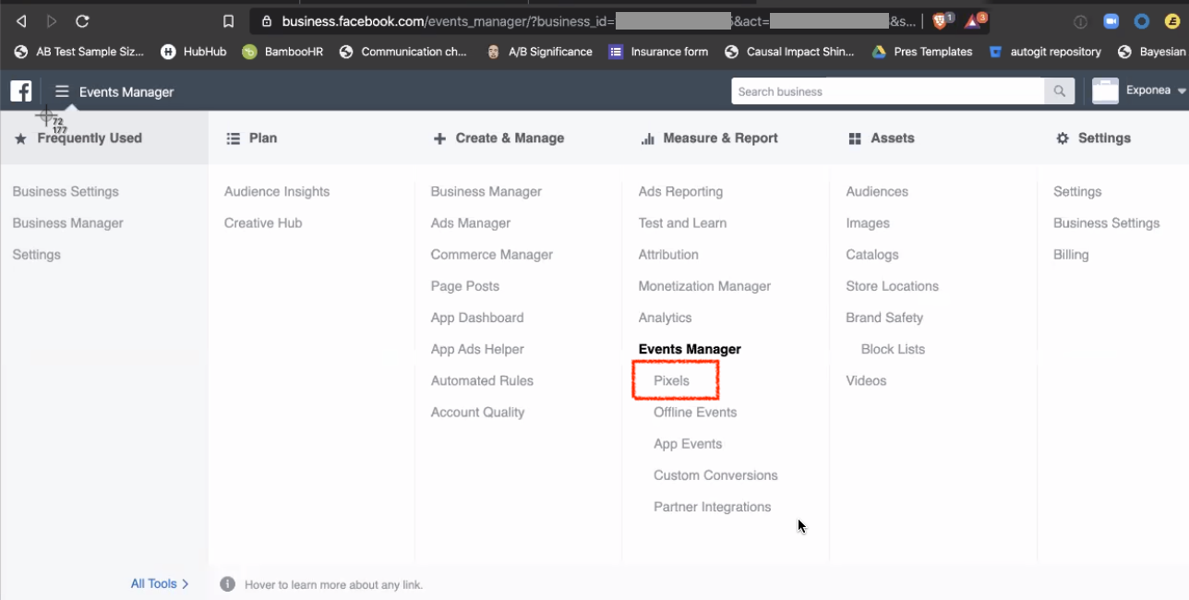This screenshot has width=1189, height=600.
Task: Open Test and Learn
Action: coord(682,223)
